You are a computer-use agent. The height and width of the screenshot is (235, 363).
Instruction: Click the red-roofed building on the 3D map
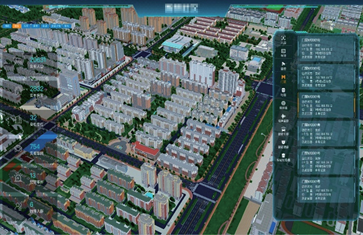pyautogui.click(x=145, y=150)
